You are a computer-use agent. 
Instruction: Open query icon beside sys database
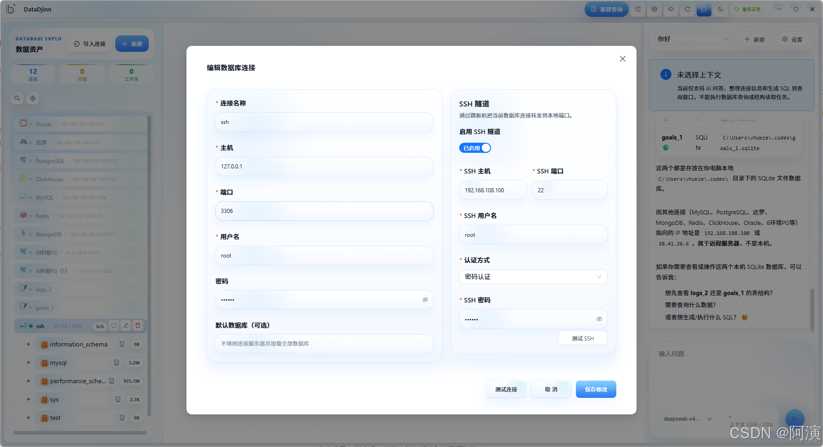[x=118, y=399]
